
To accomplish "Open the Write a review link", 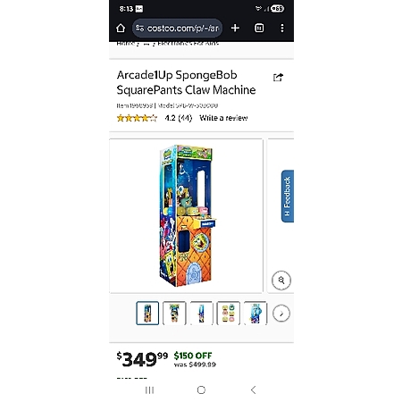I will pyautogui.click(x=223, y=118).
